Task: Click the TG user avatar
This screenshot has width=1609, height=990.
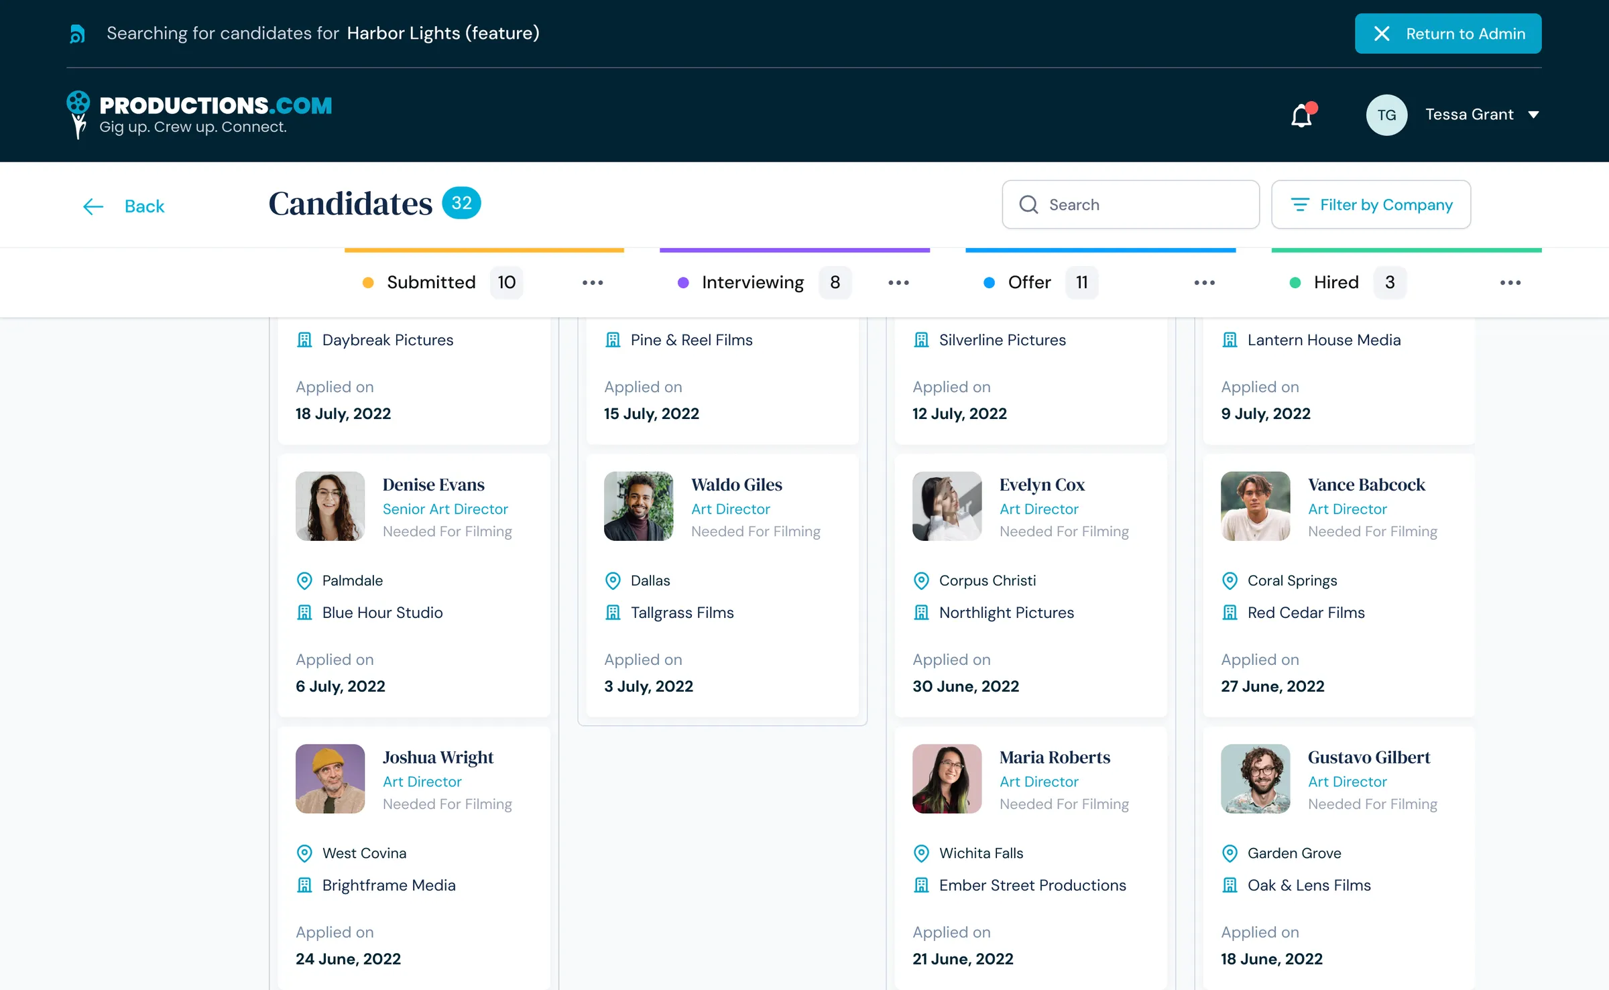Action: 1386,115
